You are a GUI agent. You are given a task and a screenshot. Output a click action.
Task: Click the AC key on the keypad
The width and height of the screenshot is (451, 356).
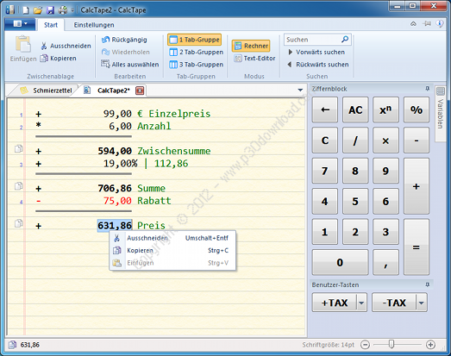[x=355, y=109]
